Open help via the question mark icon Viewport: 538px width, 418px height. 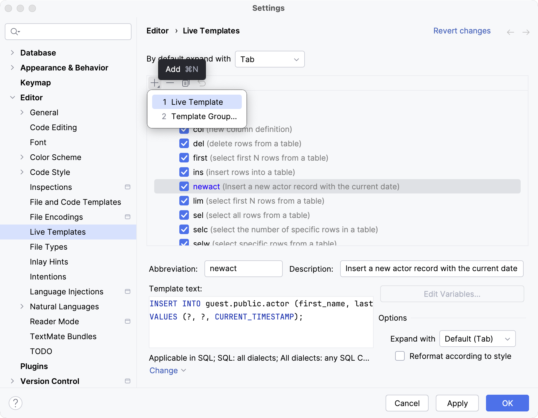point(15,403)
